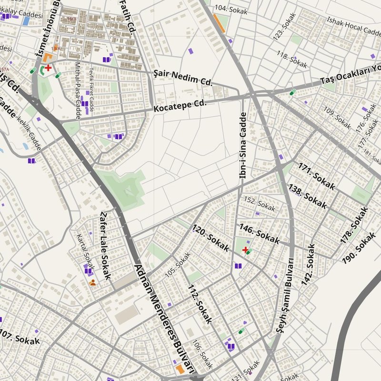The height and width of the screenshot is (381, 381).
Task: Select the green pill icon right of the hospital cross
Action: (58, 75)
